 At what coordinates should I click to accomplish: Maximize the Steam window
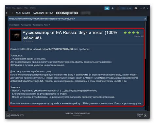144,8
